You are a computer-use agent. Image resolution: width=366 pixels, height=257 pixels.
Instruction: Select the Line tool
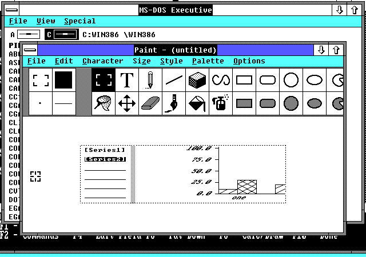click(174, 80)
